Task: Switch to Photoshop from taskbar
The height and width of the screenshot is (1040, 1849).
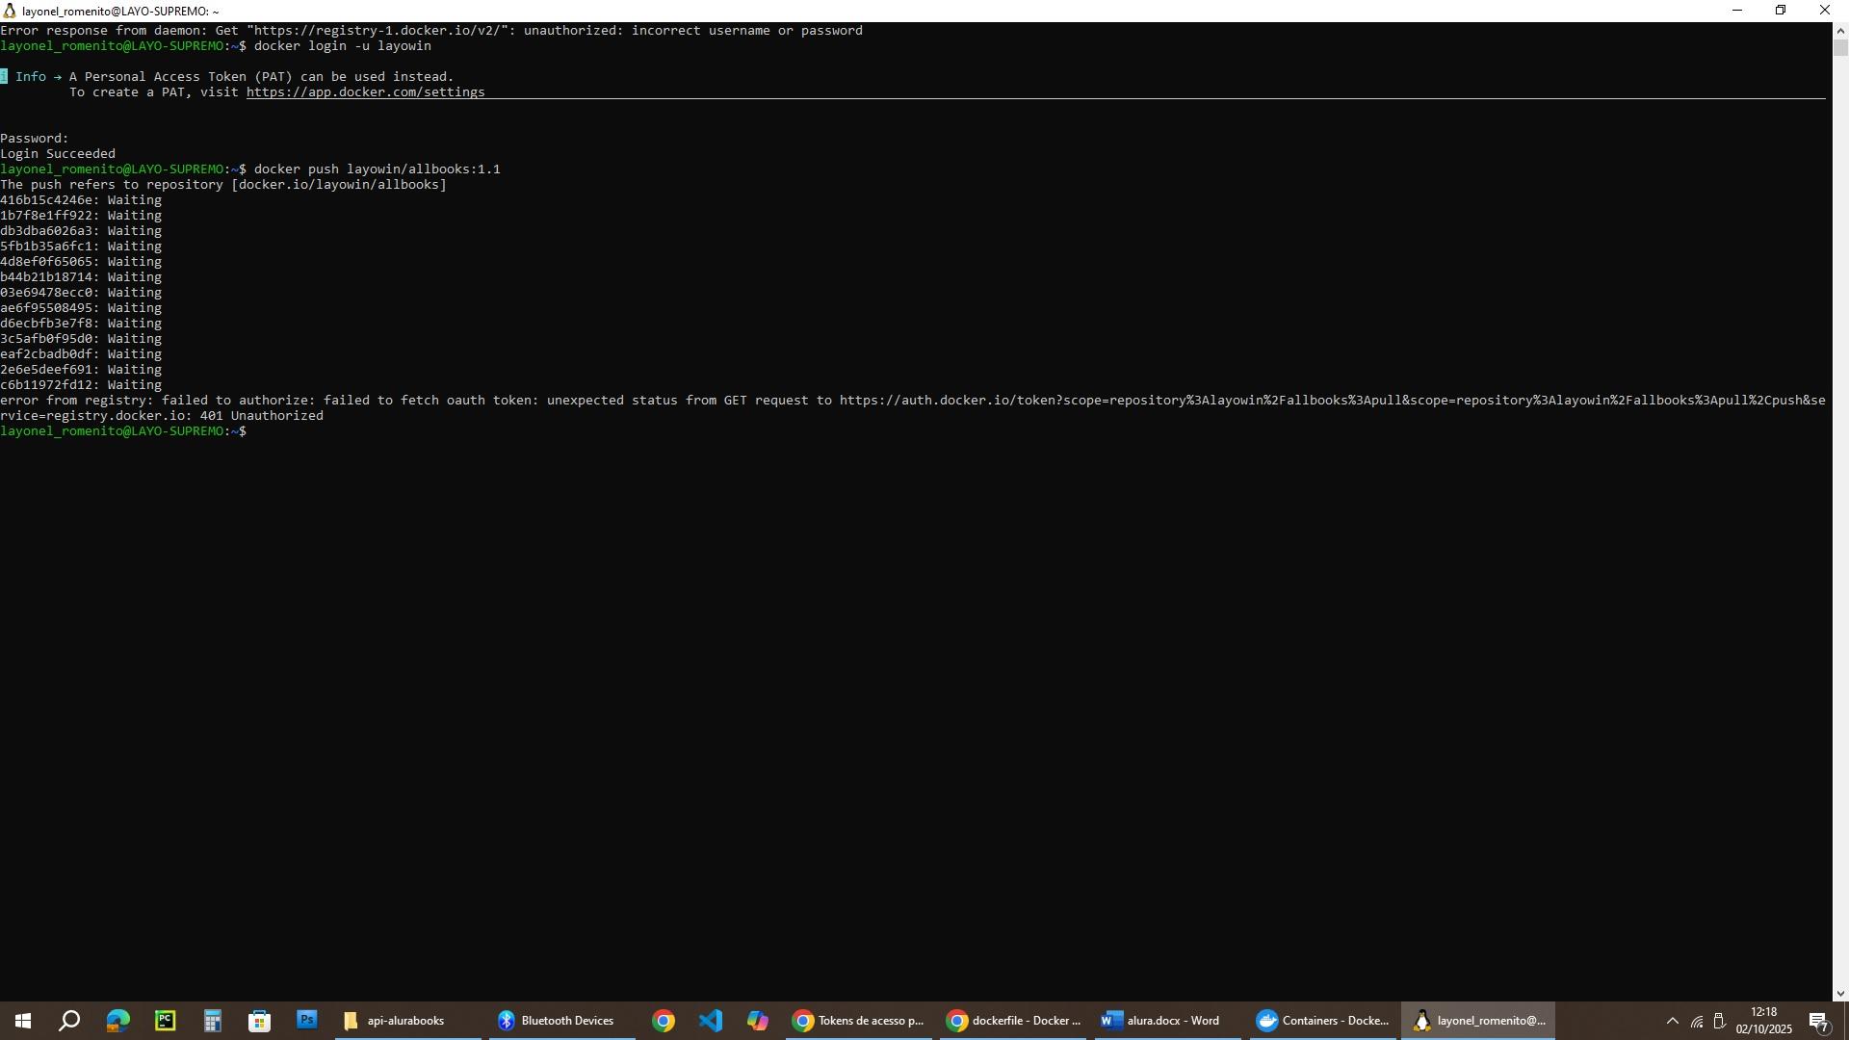Action: click(306, 1021)
